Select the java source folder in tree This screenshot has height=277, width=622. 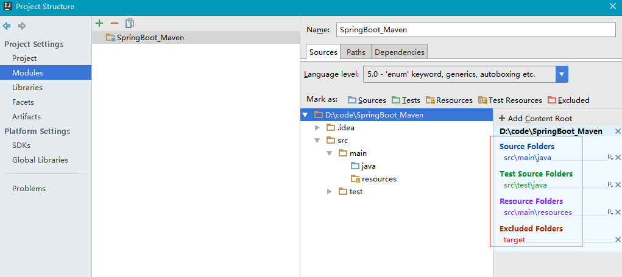pos(363,166)
